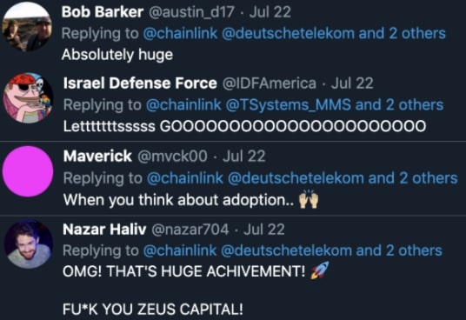Open Israel Defense Force's pirate avatar
466x320 pixels.
tap(28, 98)
